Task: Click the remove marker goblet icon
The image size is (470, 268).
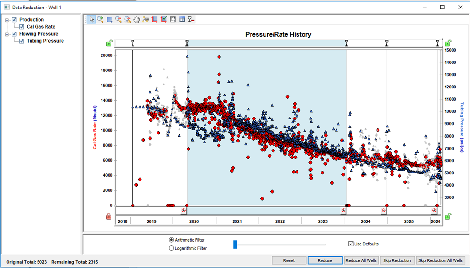Action: tap(191, 19)
